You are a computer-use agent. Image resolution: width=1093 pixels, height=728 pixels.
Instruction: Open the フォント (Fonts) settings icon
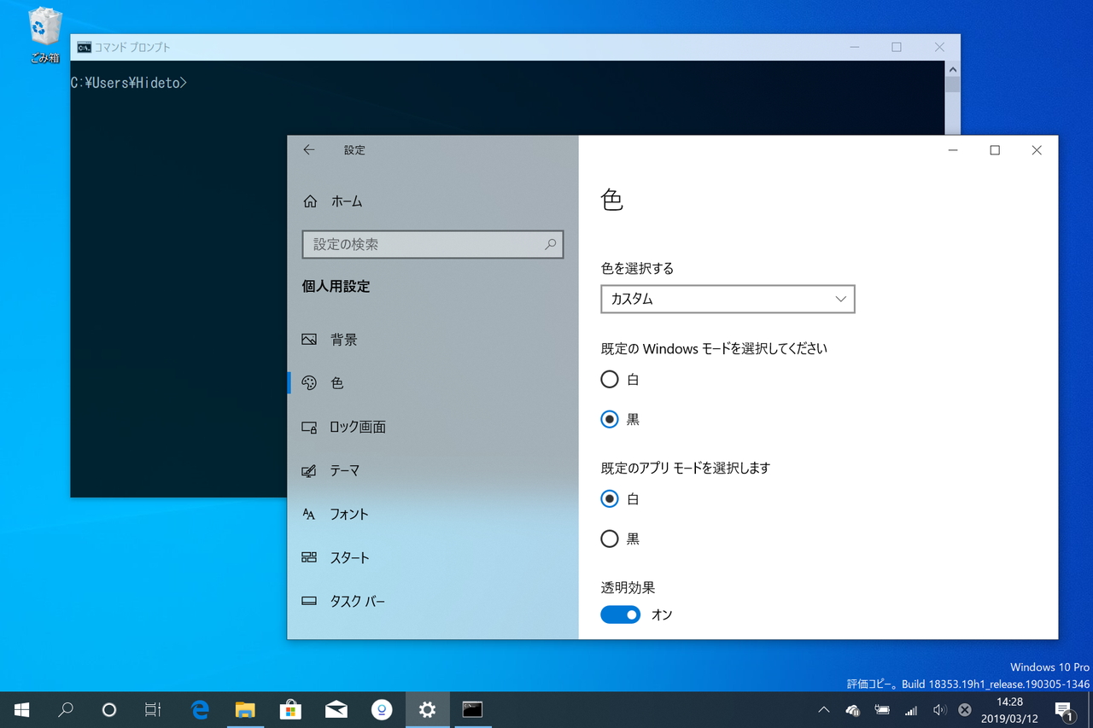coord(309,514)
